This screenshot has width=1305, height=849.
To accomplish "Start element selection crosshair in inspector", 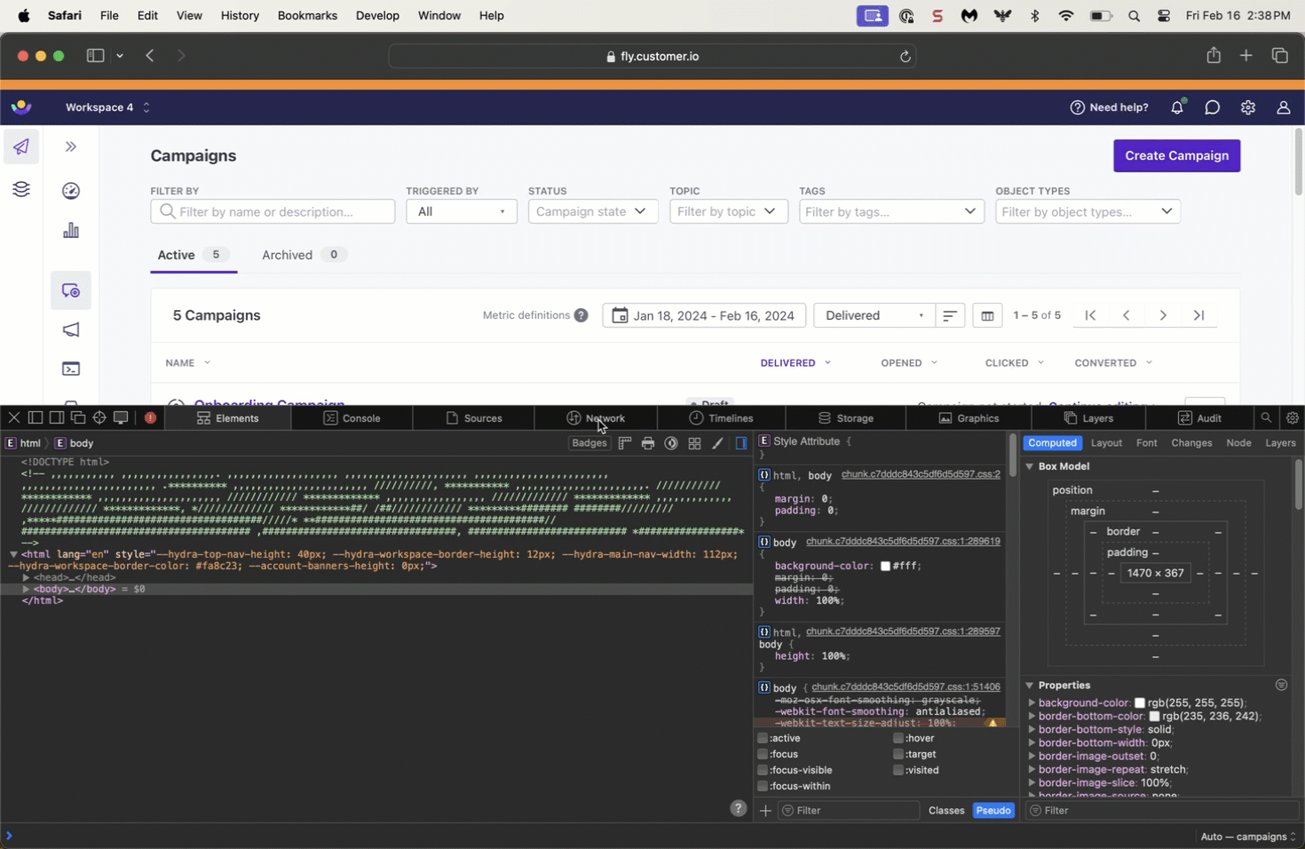I will pyautogui.click(x=99, y=417).
